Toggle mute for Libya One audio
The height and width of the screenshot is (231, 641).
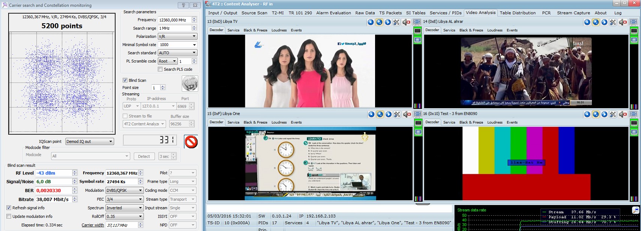[407, 114]
